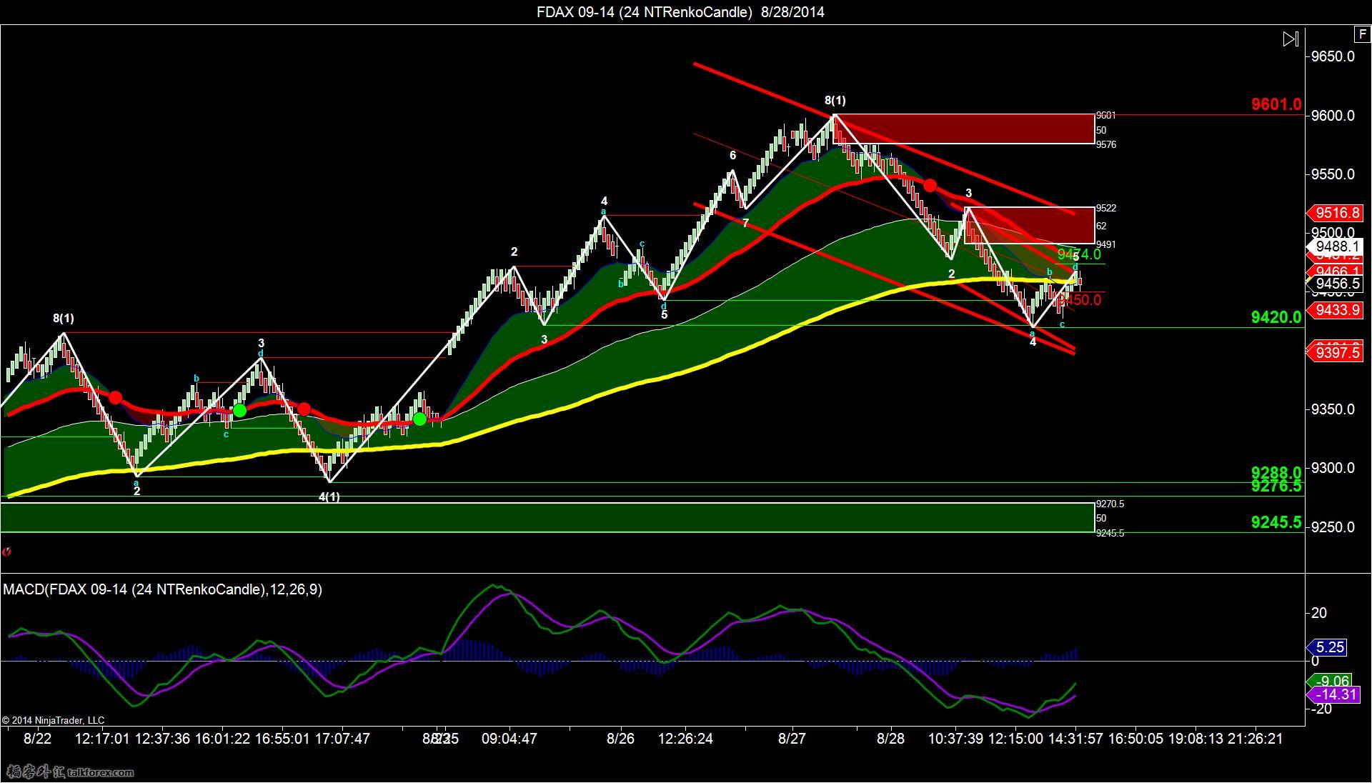Click the 8/22 date on the time axis
The height and width of the screenshot is (783, 1372).
point(37,739)
